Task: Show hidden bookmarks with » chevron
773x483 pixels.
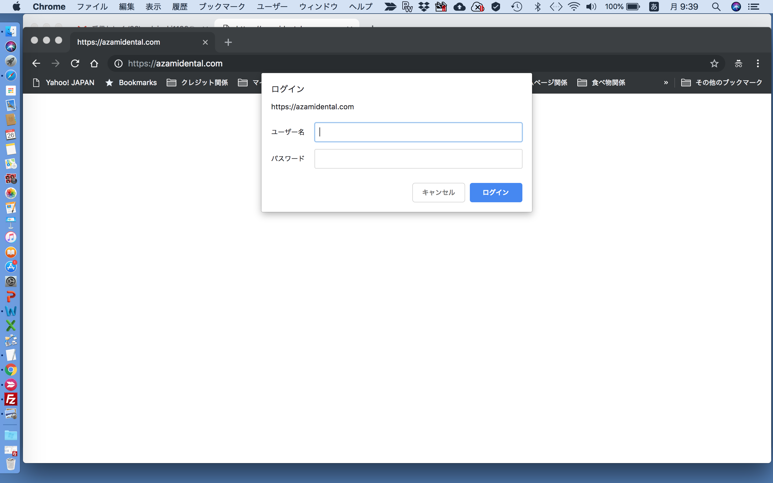Action: coord(666,83)
